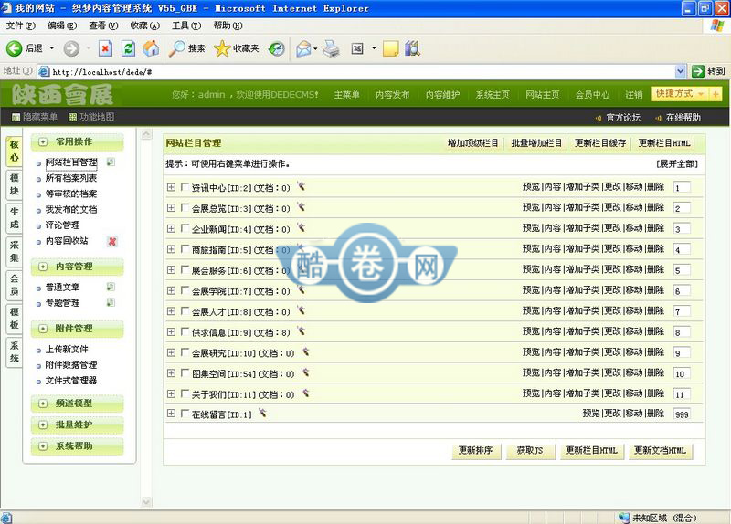
Task: Check the 图集空间 column checkbox
Action: (185, 372)
